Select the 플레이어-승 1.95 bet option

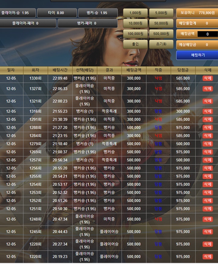point(18,13)
